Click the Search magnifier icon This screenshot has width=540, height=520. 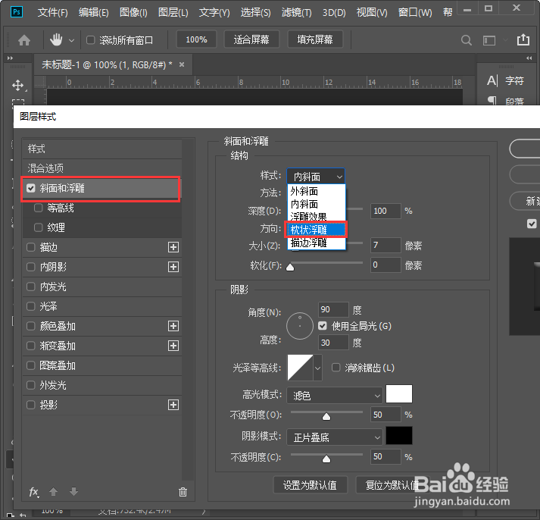coord(467,40)
